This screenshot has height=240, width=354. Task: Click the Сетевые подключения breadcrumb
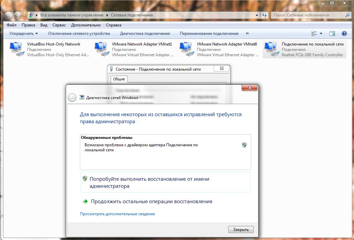pyautogui.click(x=132, y=15)
